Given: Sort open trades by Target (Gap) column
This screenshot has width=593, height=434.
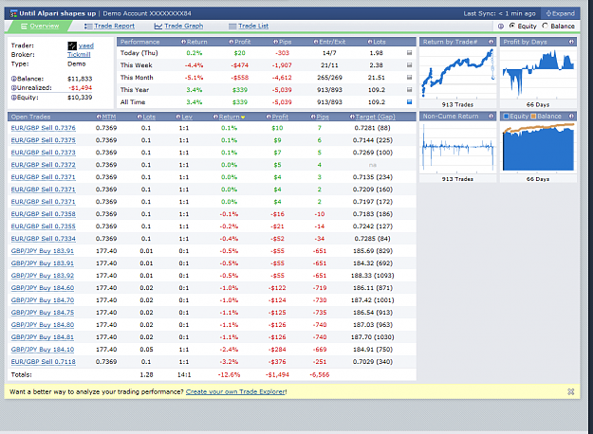Looking at the screenshot, I should click(x=375, y=118).
